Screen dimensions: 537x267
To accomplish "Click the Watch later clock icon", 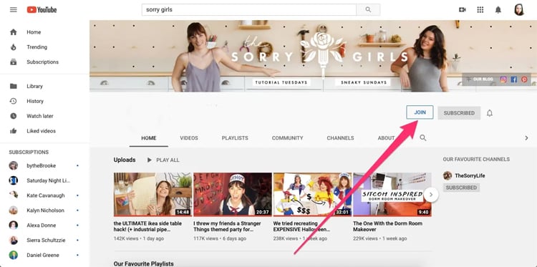I will point(14,116).
